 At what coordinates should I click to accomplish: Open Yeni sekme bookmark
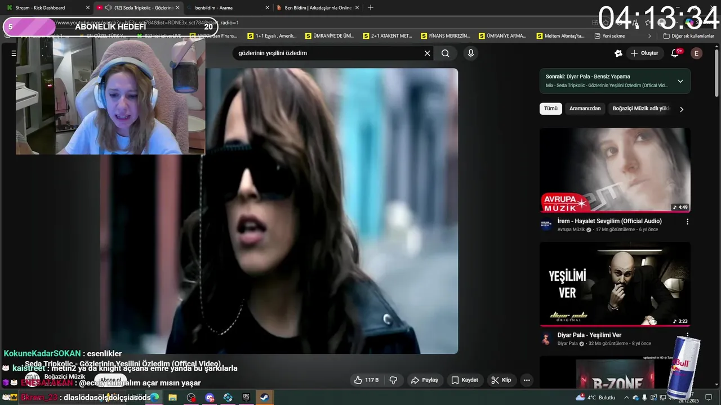tap(609, 36)
